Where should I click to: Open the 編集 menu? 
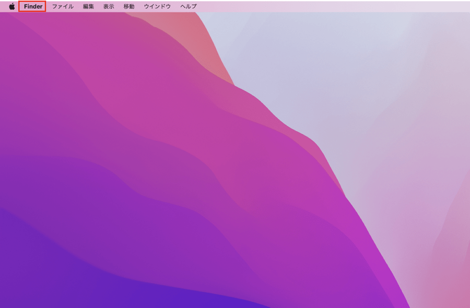(88, 6)
